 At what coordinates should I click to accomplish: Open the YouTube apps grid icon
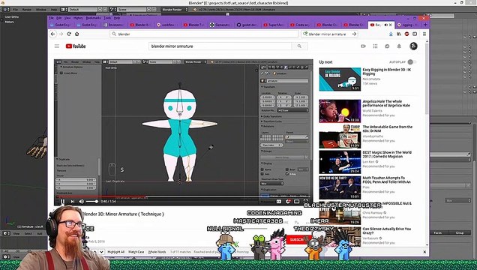tap(375, 46)
